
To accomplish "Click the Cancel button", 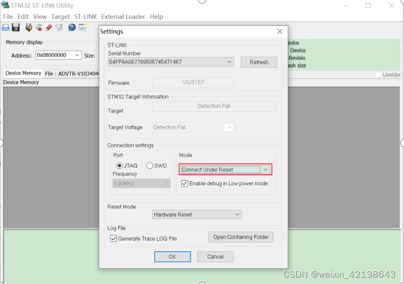I will tap(215, 257).
